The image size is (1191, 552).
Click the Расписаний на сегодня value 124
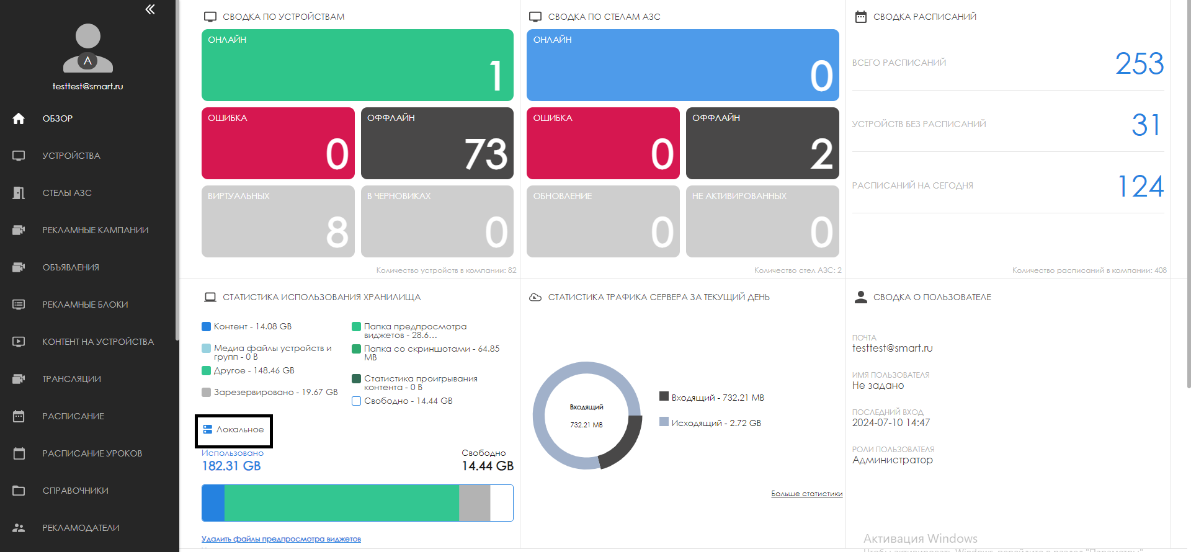pyautogui.click(x=1141, y=187)
